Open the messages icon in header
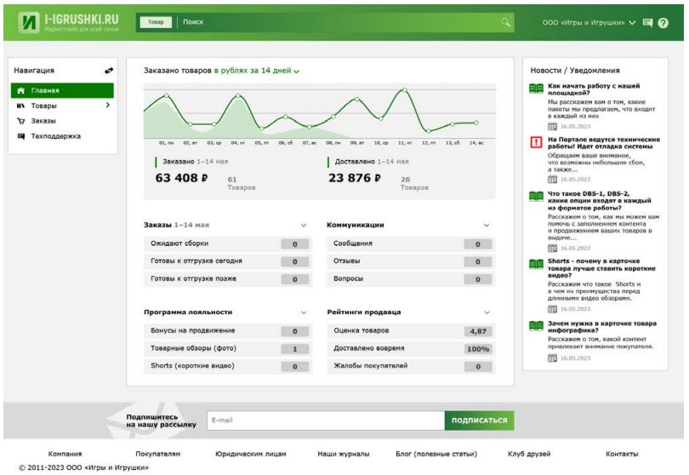 click(647, 23)
